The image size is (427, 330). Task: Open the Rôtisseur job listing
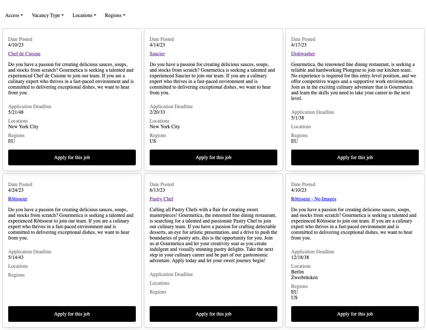click(18, 199)
